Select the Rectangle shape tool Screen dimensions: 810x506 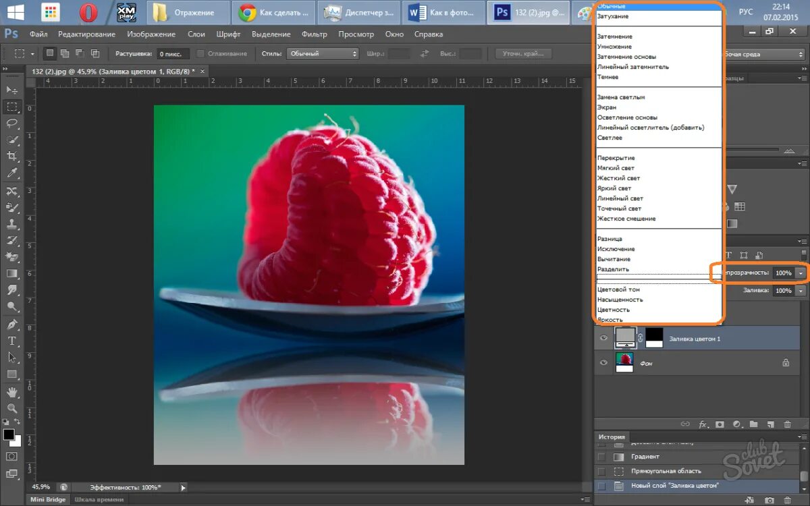[12, 374]
